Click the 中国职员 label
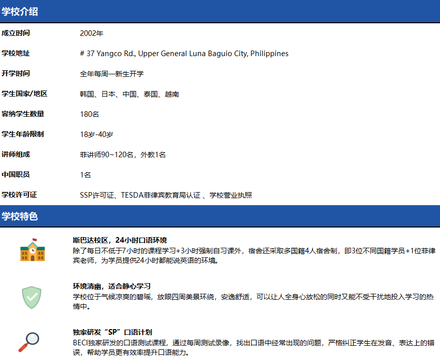This screenshot has width=440, height=364. pyautogui.click(x=16, y=175)
